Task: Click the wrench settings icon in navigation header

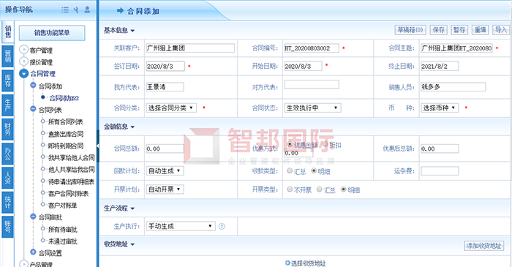Action: (x=76, y=10)
